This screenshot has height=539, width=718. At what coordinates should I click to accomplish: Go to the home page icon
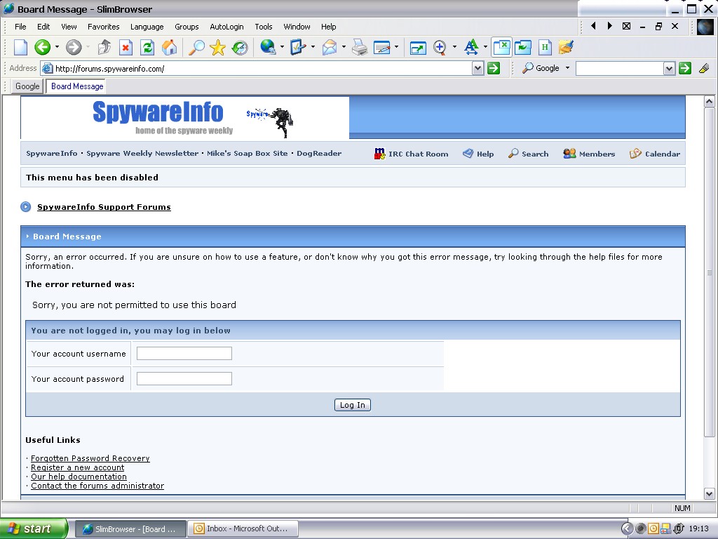(170, 47)
